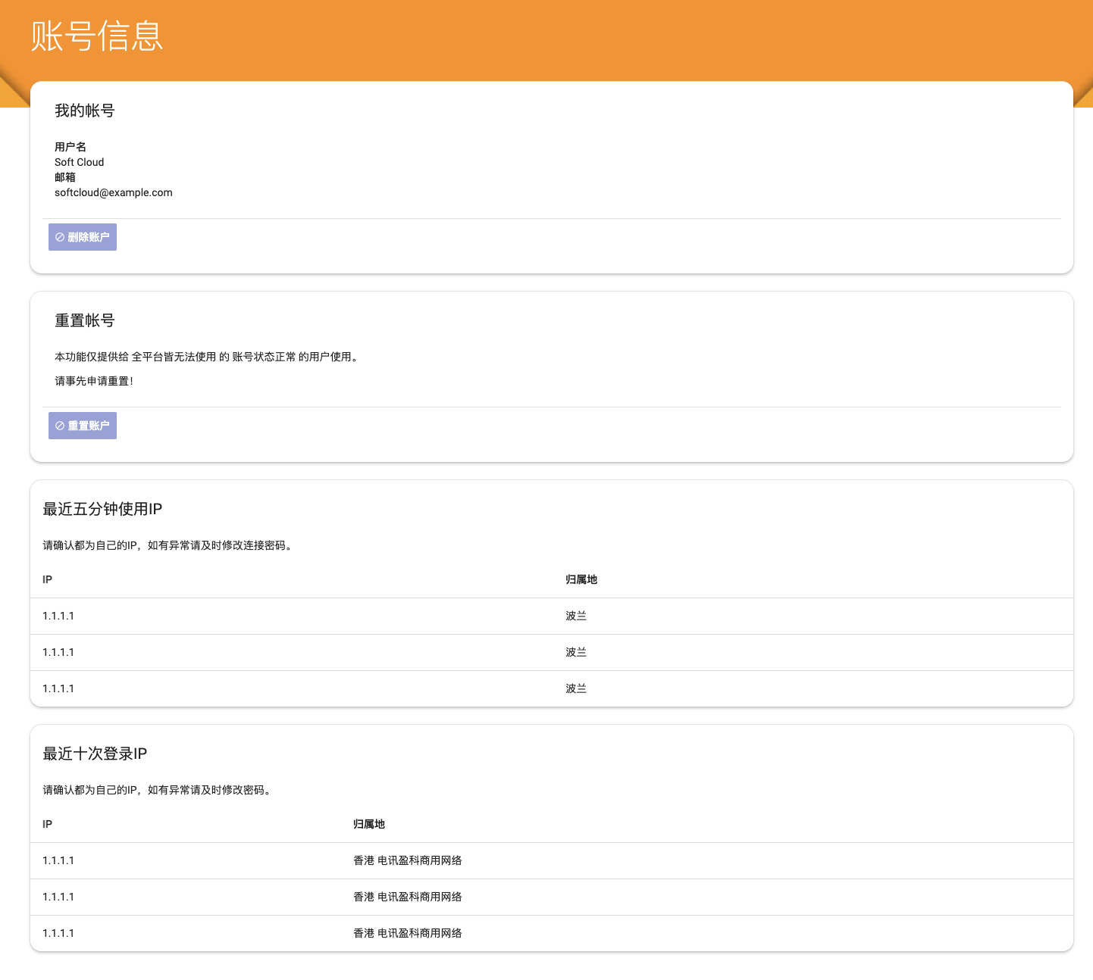Viewport: 1093px width, 980px height.
Task: Click the last IP in login table
Action: coord(58,933)
